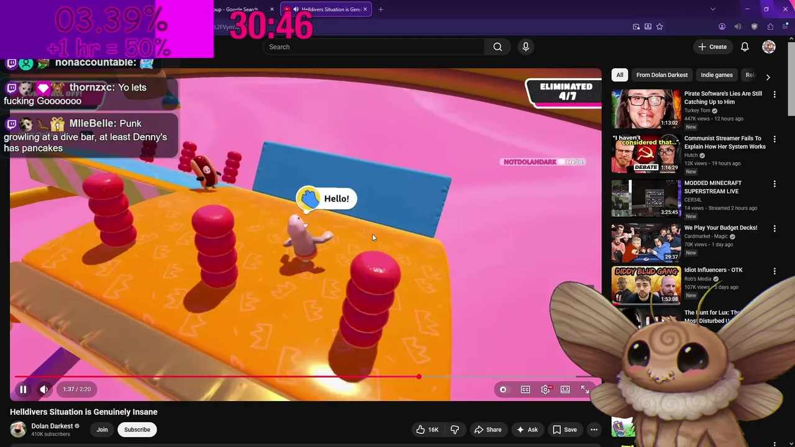The width and height of the screenshot is (795, 447).
Task: Click the Cardmarket - Magic channel name
Action: [x=706, y=237]
